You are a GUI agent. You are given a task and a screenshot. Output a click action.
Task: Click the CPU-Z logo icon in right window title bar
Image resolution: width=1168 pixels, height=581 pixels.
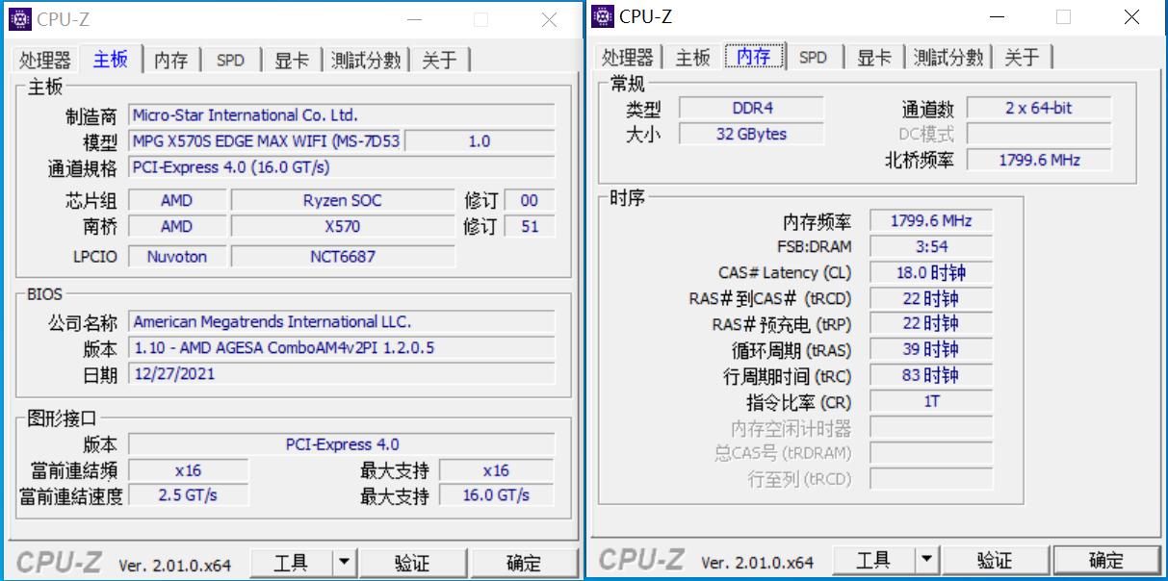point(604,16)
